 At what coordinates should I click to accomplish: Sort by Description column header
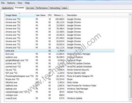coord(90,15)
